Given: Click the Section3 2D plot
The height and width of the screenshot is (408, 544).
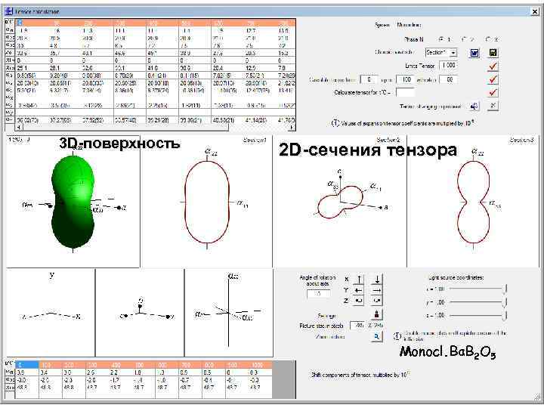Looking at the screenshot, I should pyautogui.click(x=473, y=202).
